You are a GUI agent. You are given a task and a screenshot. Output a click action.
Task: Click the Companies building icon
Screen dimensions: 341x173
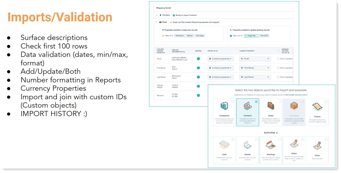(x=224, y=106)
